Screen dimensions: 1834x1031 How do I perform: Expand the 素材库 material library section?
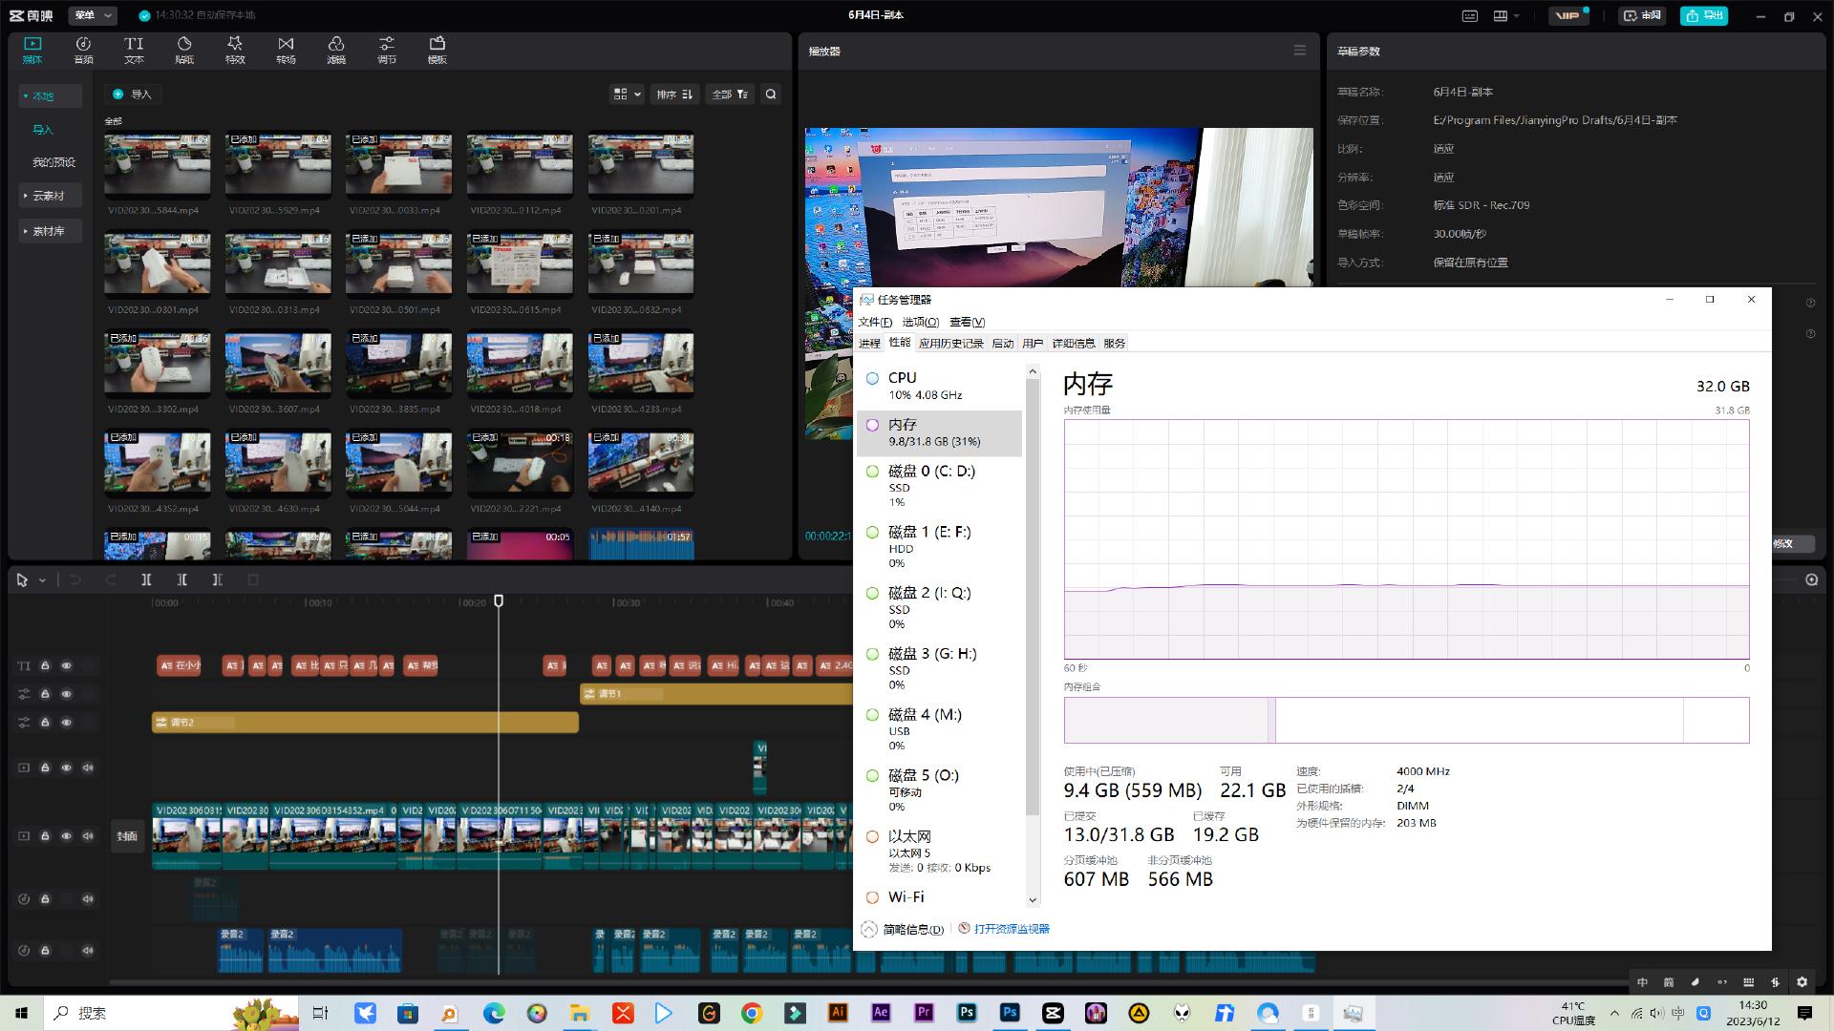48,231
